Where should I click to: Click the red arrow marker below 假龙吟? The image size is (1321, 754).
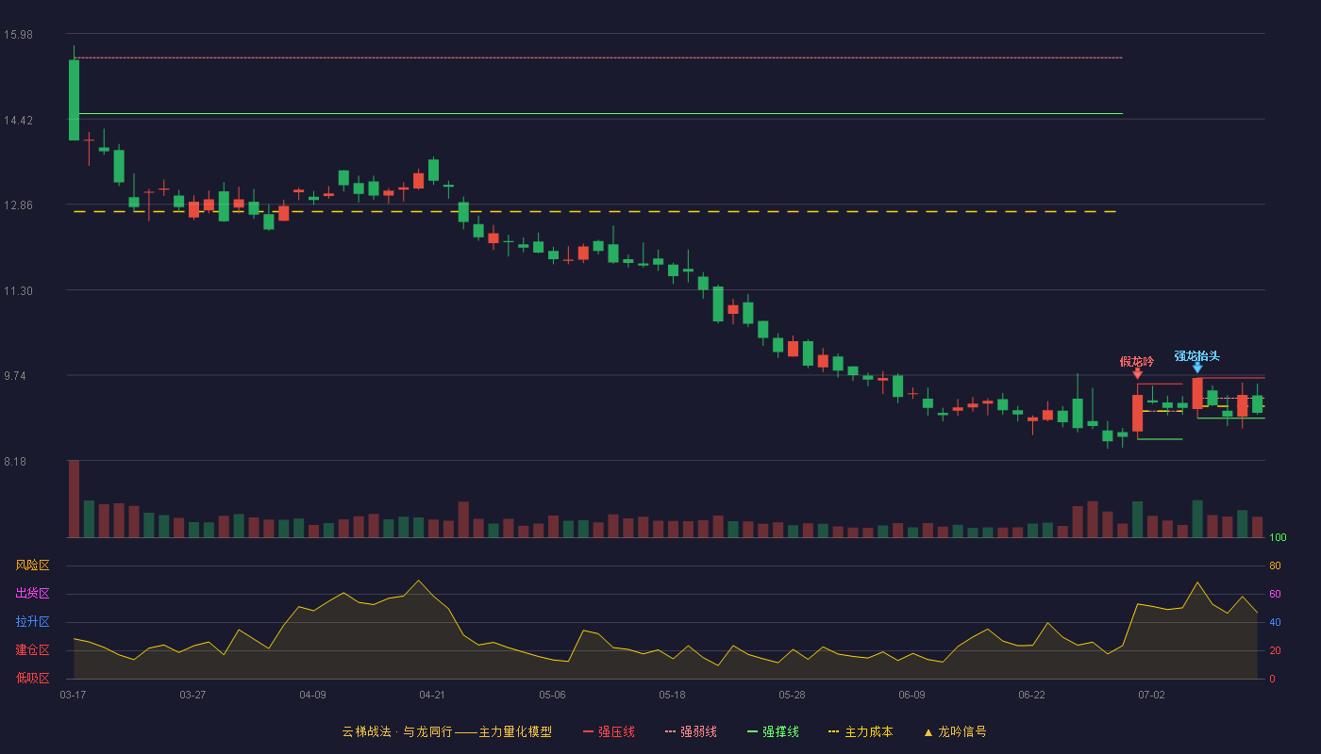tap(1137, 374)
